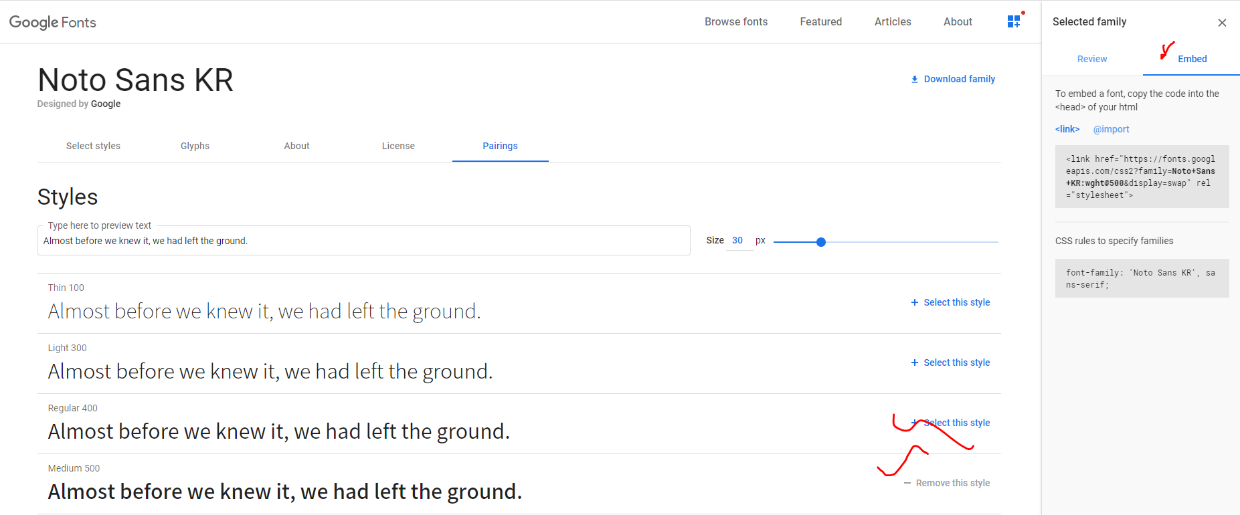Click the Google Fonts logo
This screenshot has width=1240, height=515.
pos(53,22)
